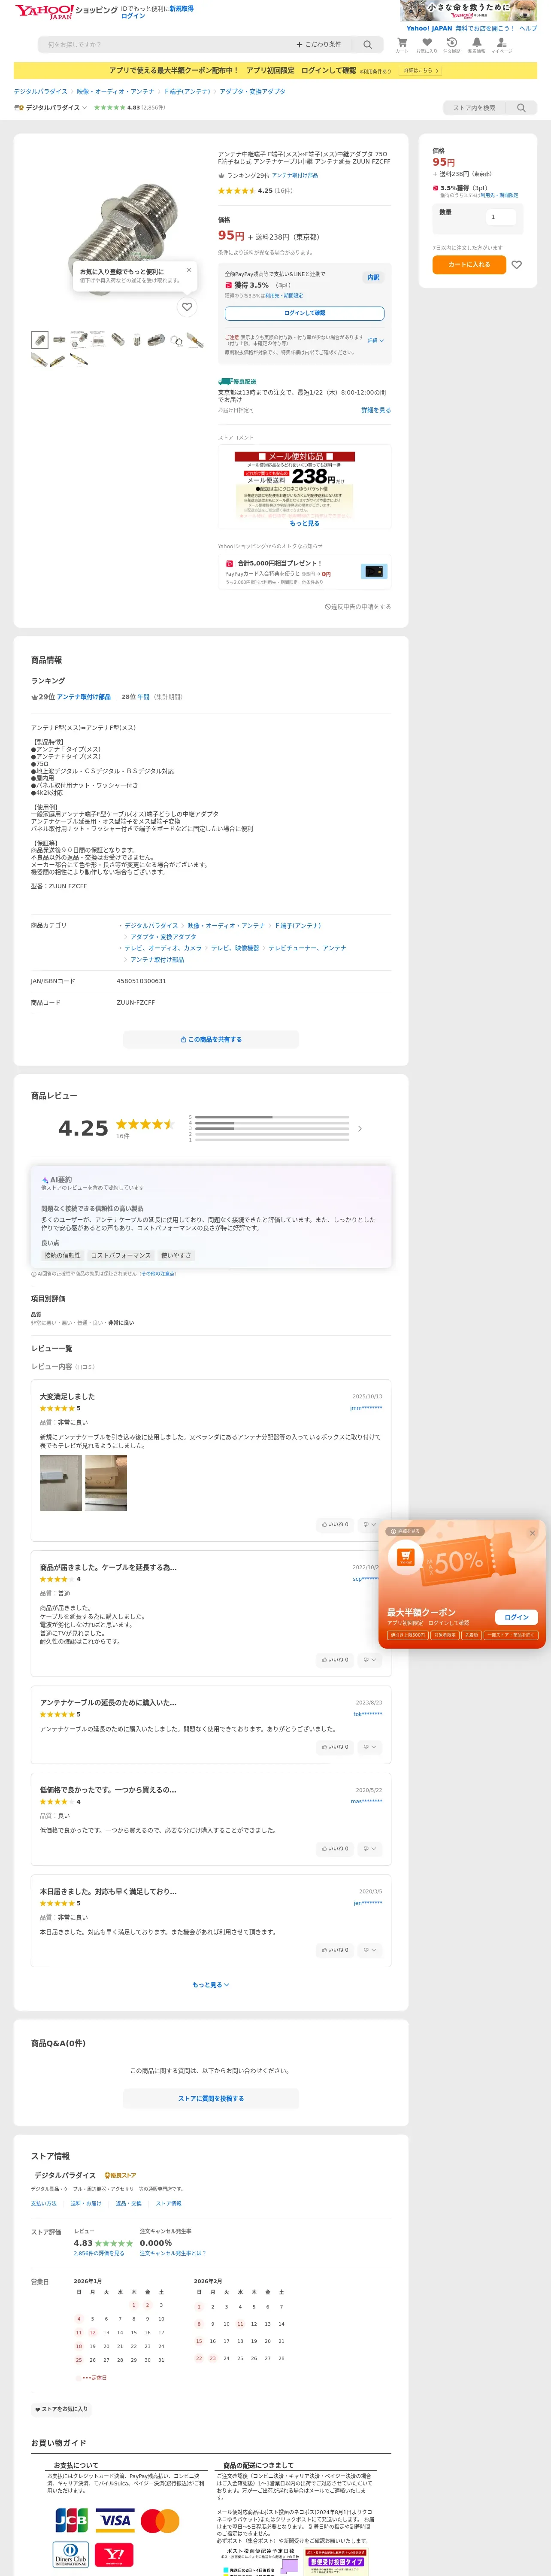
Task: Click いいね on 本日届きました review
Action: (x=335, y=1949)
